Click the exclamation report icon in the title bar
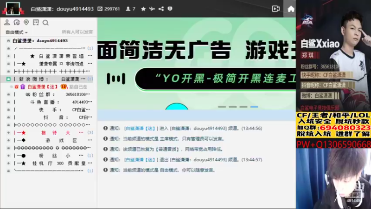 pyautogui.click(x=170, y=9)
